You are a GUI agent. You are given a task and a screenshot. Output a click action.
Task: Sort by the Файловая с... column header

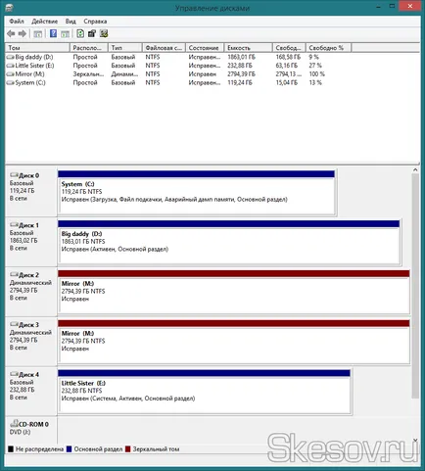[164, 48]
